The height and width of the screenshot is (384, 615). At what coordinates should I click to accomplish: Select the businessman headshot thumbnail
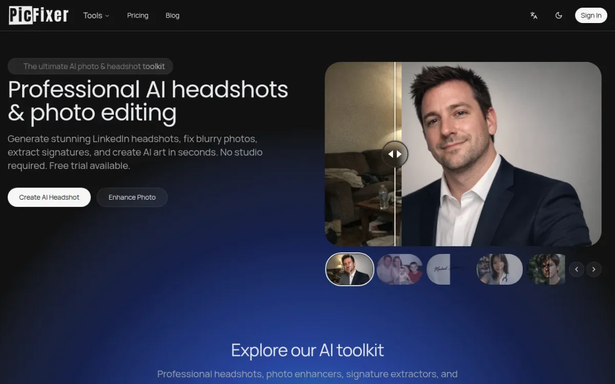click(350, 269)
